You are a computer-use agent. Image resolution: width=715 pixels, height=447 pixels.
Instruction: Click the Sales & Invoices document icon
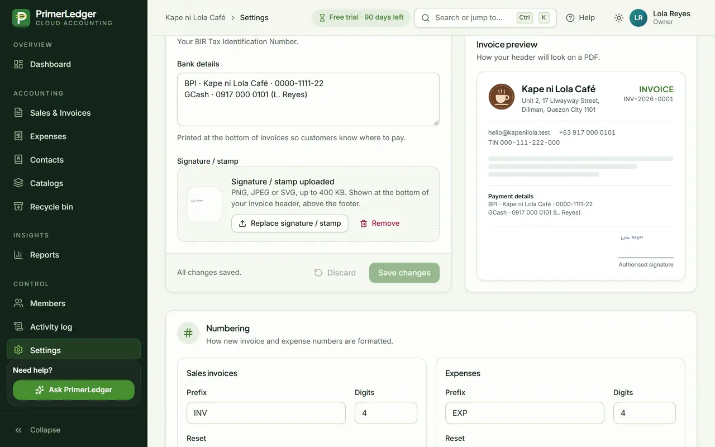pos(18,113)
